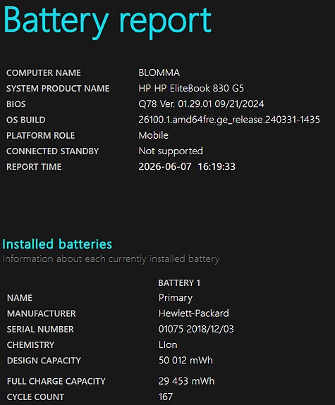Click the CONNECTED STANDBY label

pos(52,151)
